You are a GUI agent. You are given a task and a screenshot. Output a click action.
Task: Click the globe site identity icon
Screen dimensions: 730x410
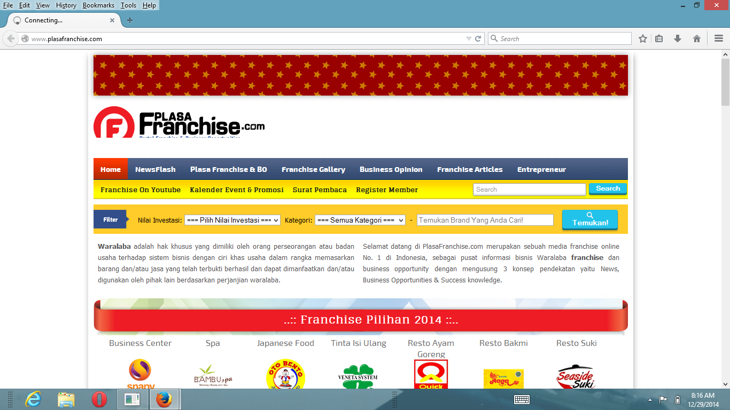point(25,38)
